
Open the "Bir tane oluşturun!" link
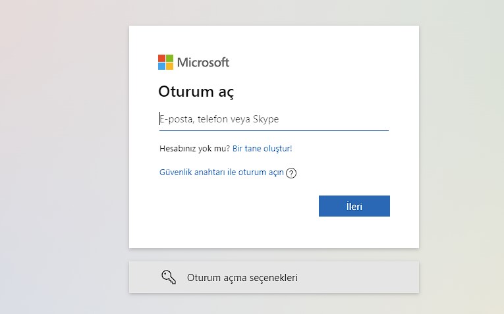(262, 149)
